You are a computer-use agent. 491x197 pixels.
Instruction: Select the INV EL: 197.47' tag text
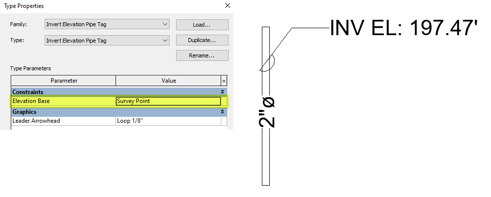point(404,28)
